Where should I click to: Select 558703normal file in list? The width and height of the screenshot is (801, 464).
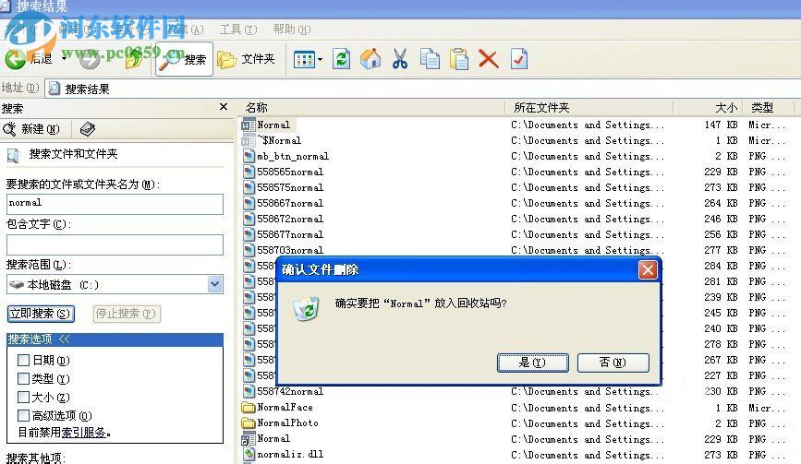click(x=290, y=250)
